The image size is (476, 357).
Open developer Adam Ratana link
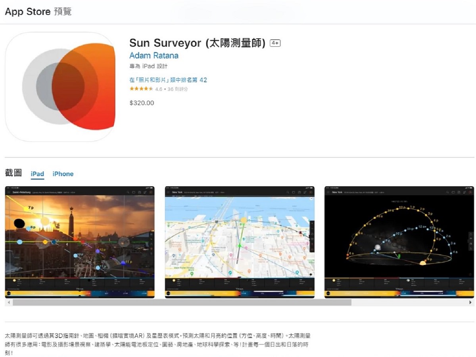coord(154,56)
